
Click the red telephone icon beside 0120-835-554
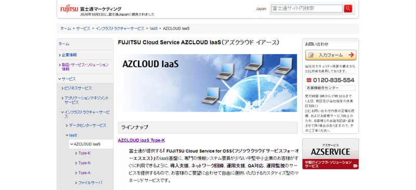[308, 80]
